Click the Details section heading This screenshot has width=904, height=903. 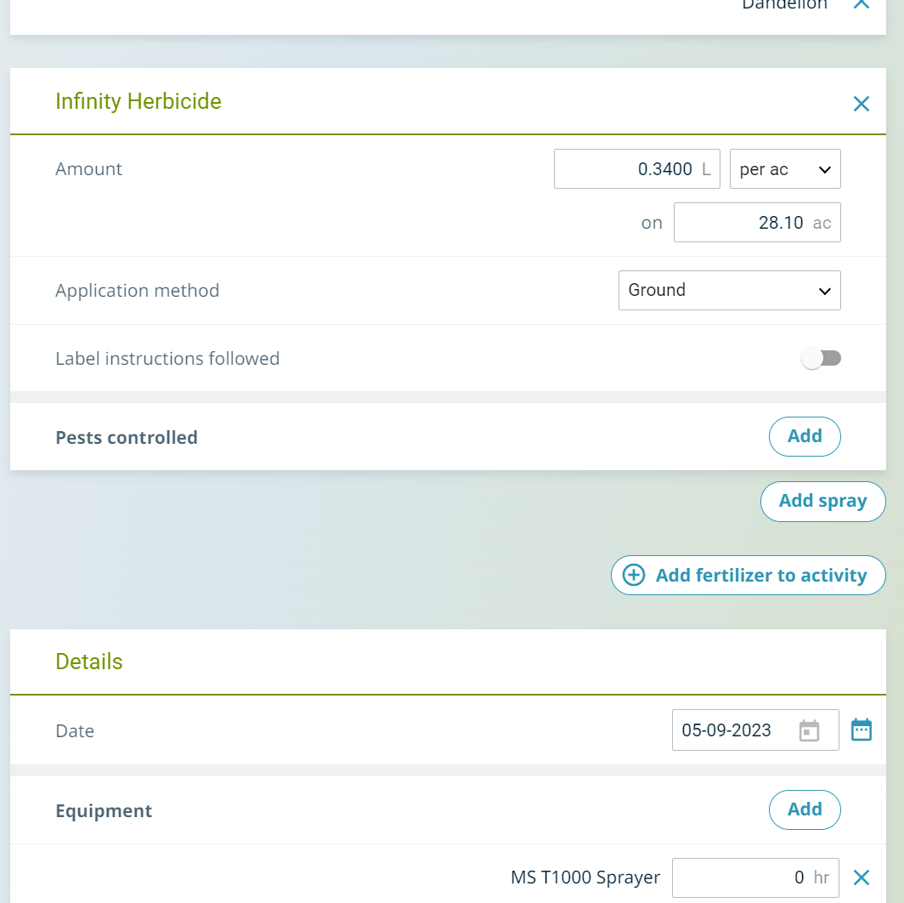click(89, 662)
